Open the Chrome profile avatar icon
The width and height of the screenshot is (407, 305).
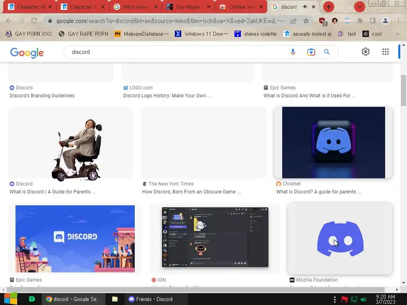click(x=386, y=21)
